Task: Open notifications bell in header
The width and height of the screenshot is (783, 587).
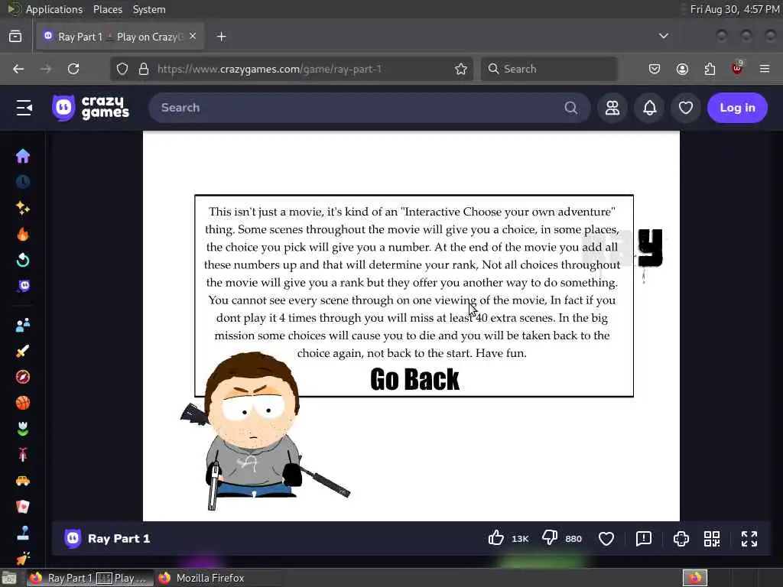Action: 650,108
